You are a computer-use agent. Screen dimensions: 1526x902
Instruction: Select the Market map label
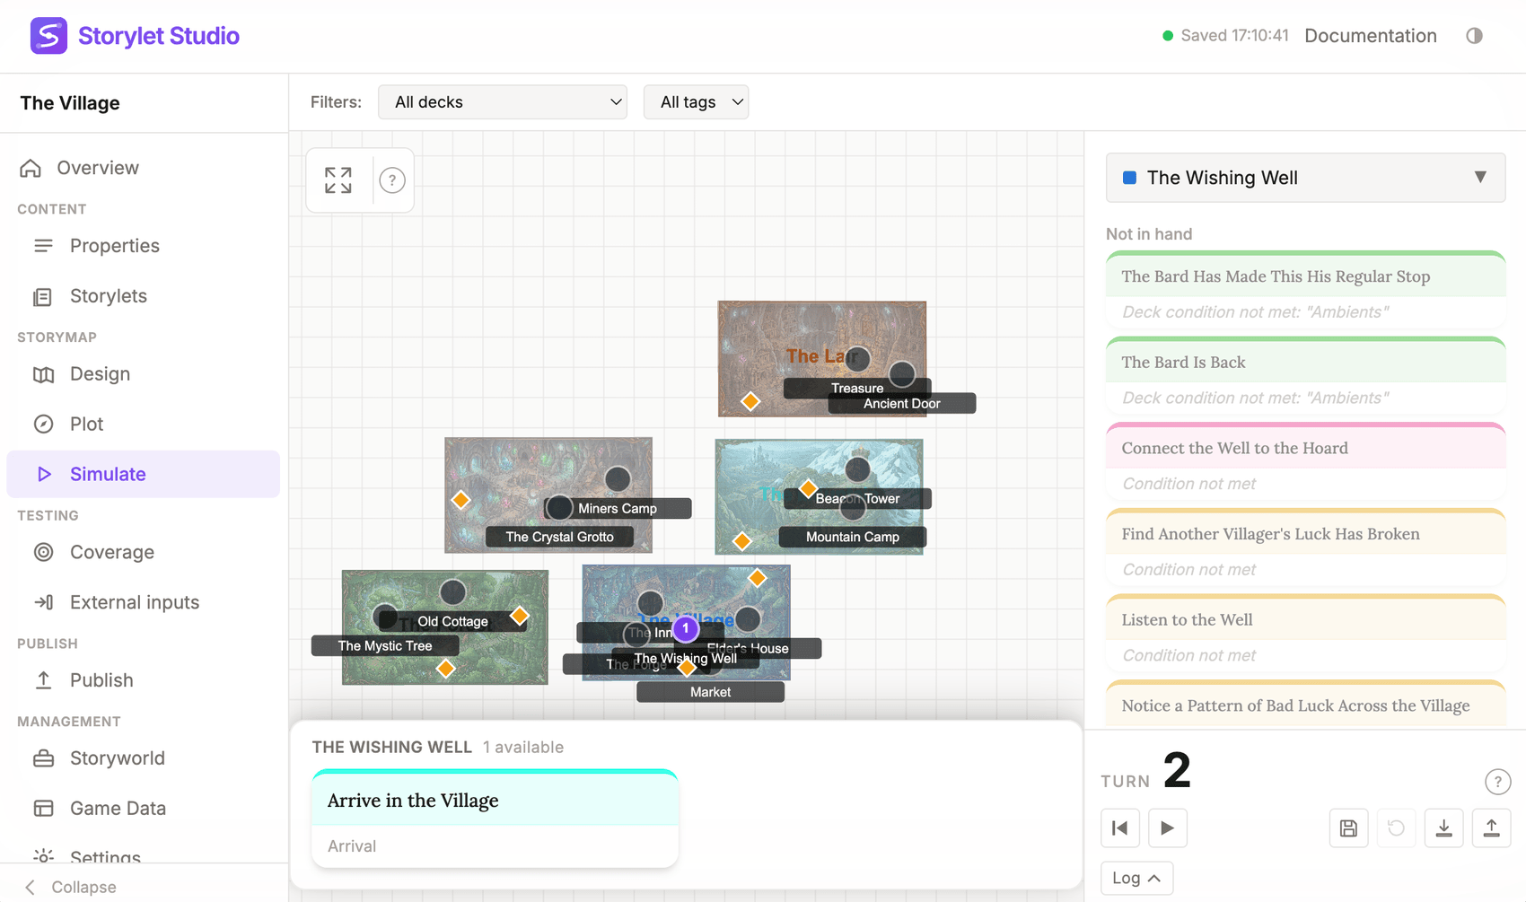(x=710, y=692)
